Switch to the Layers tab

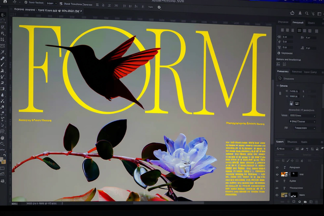pos(280,142)
